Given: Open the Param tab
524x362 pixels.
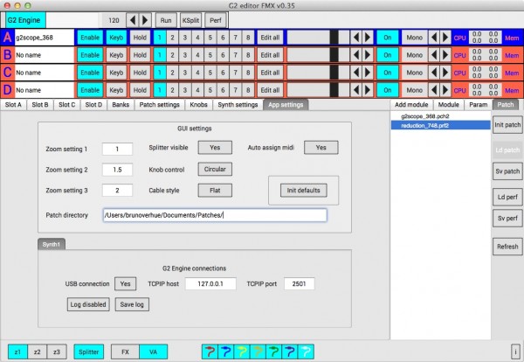Looking at the screenshot, I should pos(479,105).
